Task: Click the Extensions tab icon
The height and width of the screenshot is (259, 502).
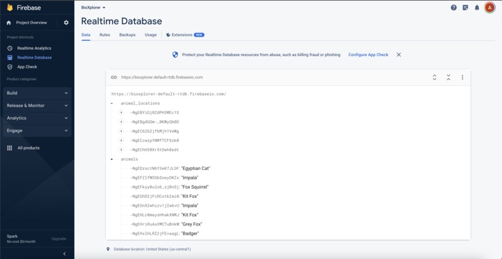Action: [168, 35]
